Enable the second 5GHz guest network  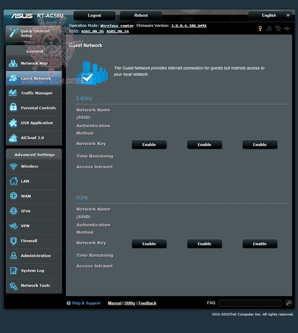(204, 244)
